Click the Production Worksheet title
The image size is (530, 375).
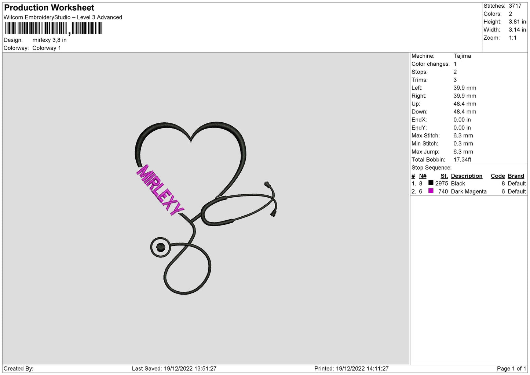[x=49, y=8]
